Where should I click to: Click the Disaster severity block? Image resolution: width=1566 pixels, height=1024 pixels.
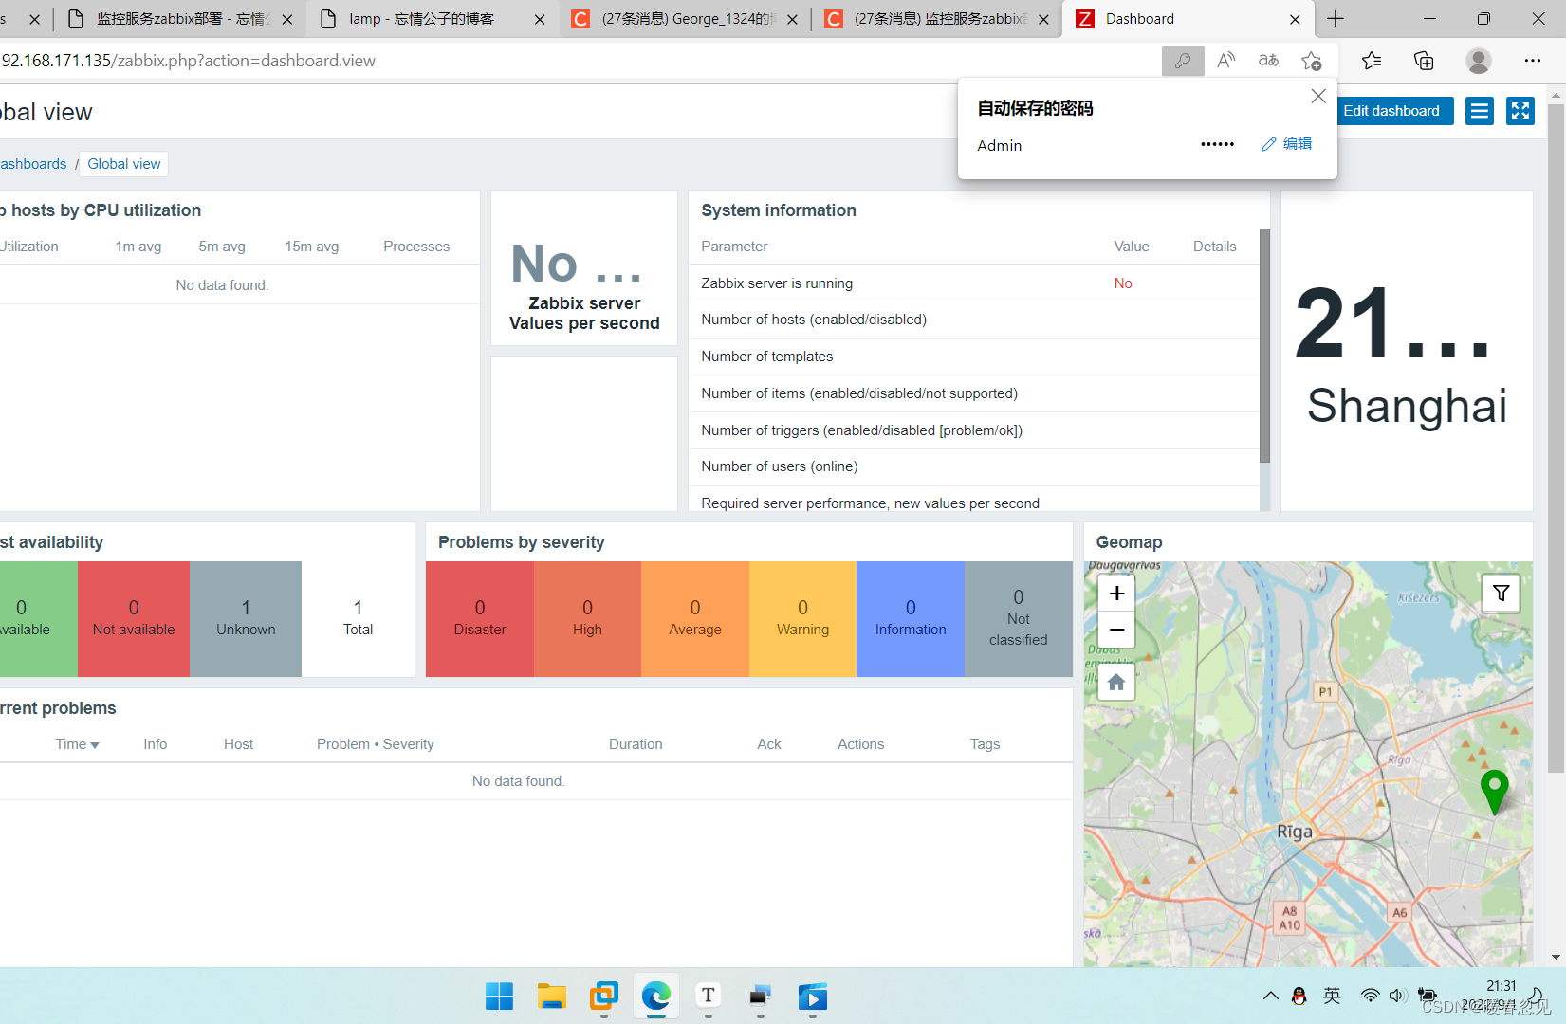pos(480,618)
